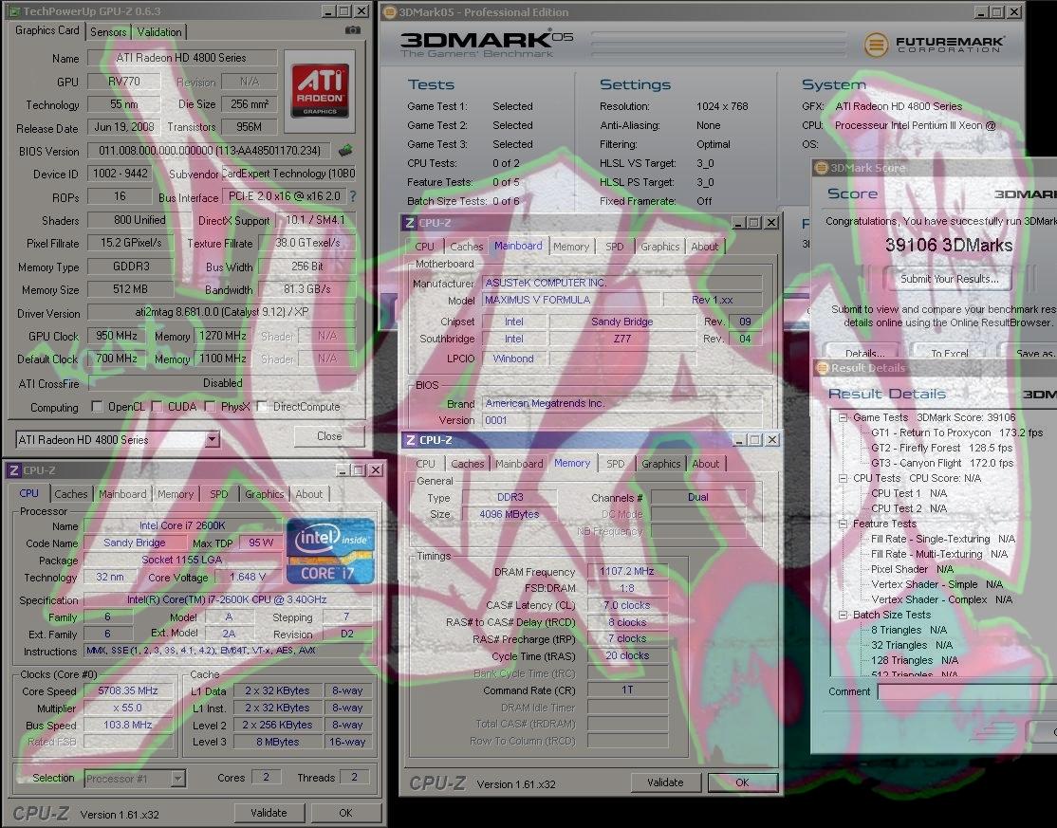This screenshot has width=1057, height=828.
Task: Click the Comment input field
Action: point(968,691)
